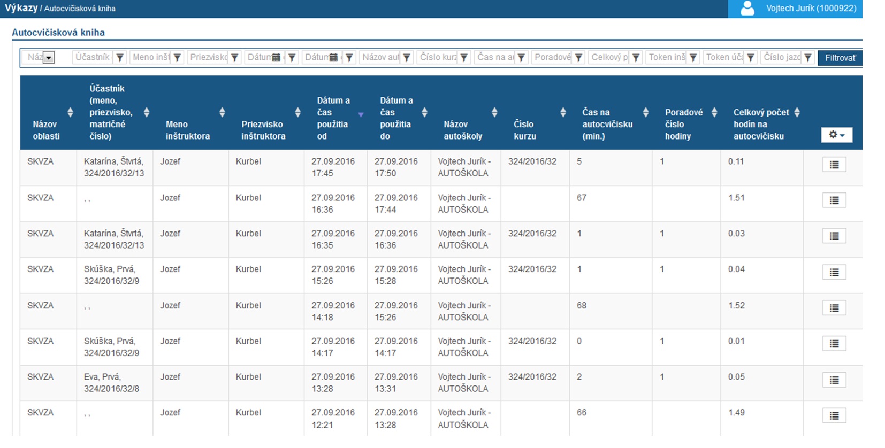The image size is (885, 448).
Task: Open Vojtech Jurík (1000922) account menu
Action: 811,9
